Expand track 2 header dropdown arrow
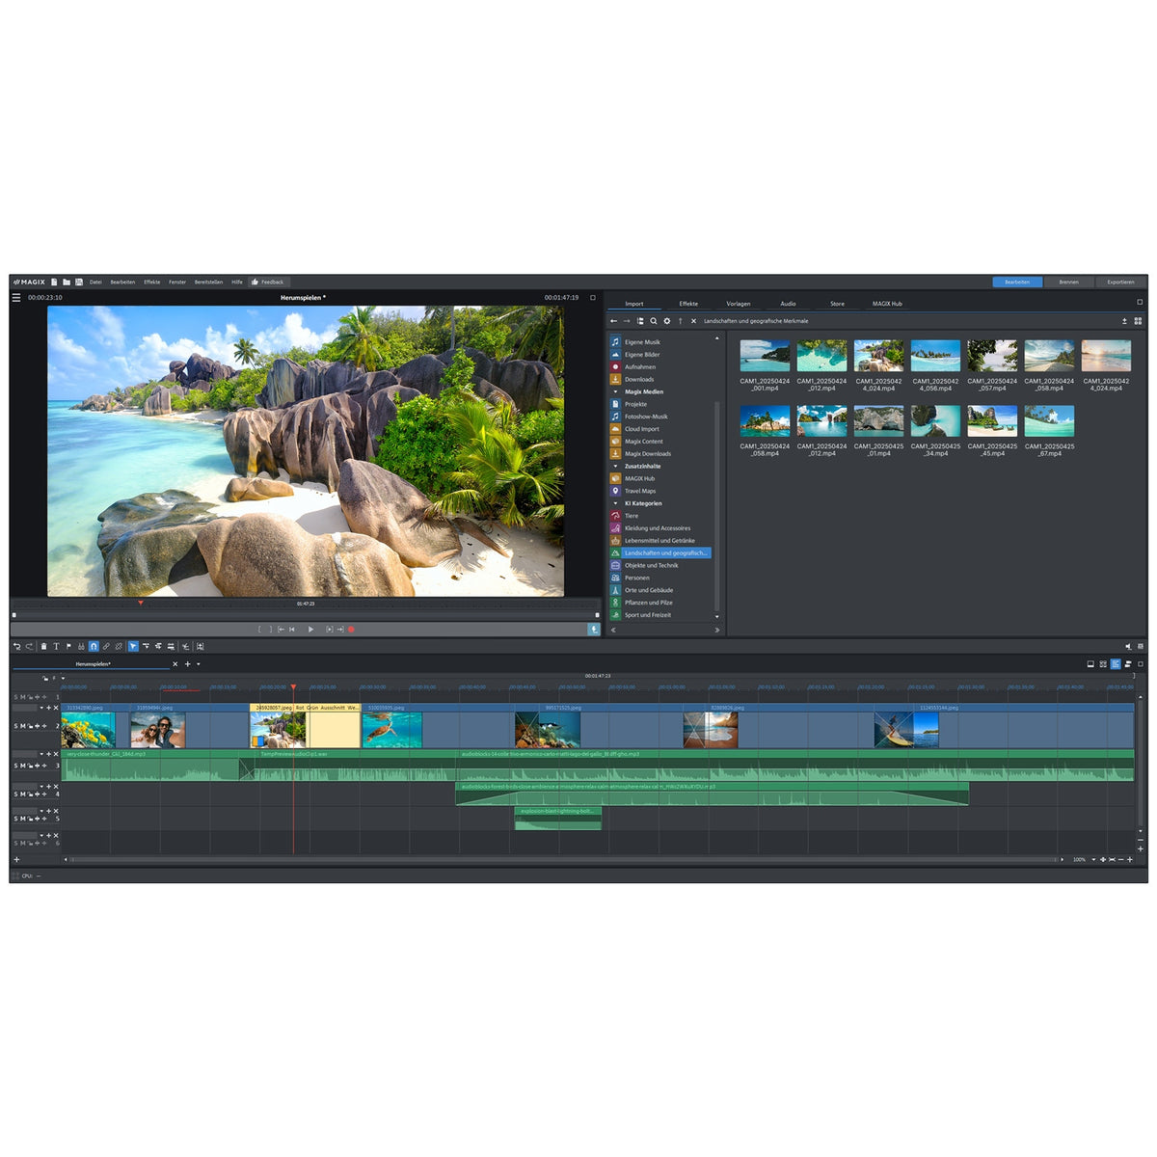 (41, 708)
